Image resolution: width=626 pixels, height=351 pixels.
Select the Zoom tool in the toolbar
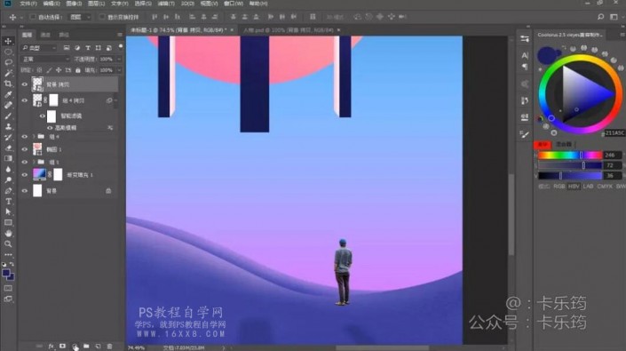click(x=8, y=243)
